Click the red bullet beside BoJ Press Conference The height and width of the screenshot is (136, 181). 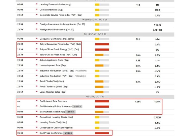point(37,133)
